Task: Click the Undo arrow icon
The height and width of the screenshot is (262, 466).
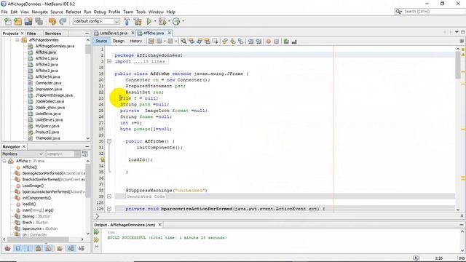Action: click(52, 21)
